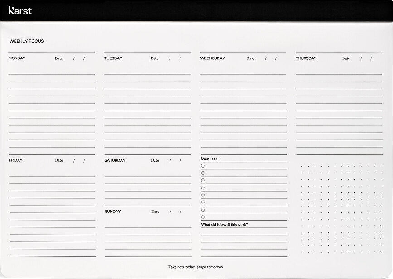Viewport: 393px width, 279px height.
Task: Toggle the fourth Must-dos circle
Action: point(203,188)
